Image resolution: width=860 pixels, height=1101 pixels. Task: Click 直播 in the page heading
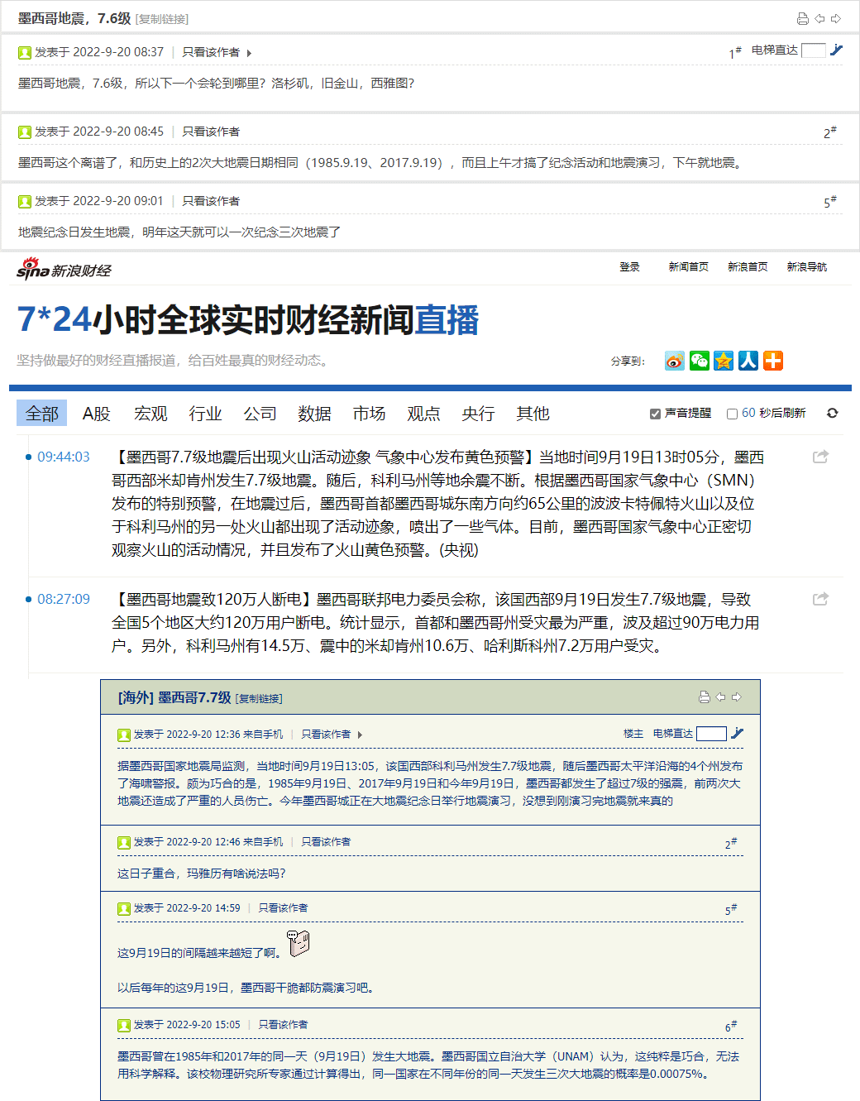click(x=447, y=320)
